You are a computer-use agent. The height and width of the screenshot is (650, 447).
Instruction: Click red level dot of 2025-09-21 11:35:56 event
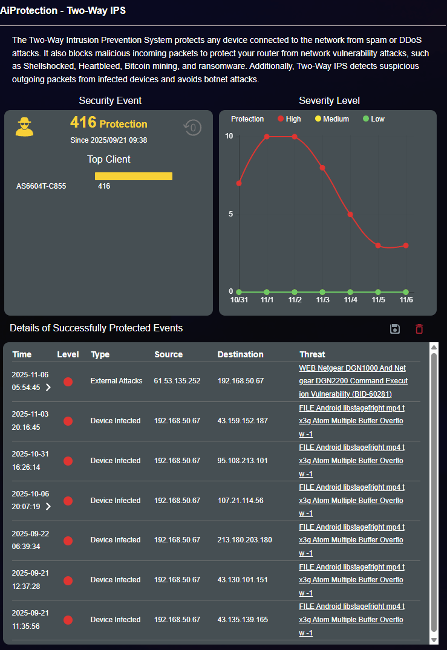68,620
